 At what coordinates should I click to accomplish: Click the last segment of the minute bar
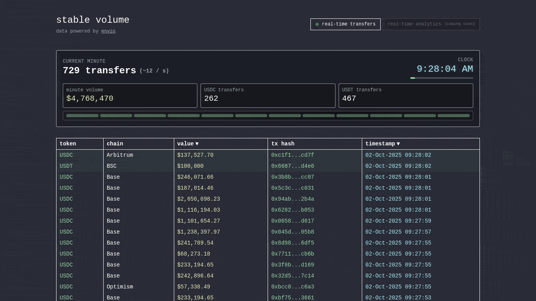coord(453,116)
